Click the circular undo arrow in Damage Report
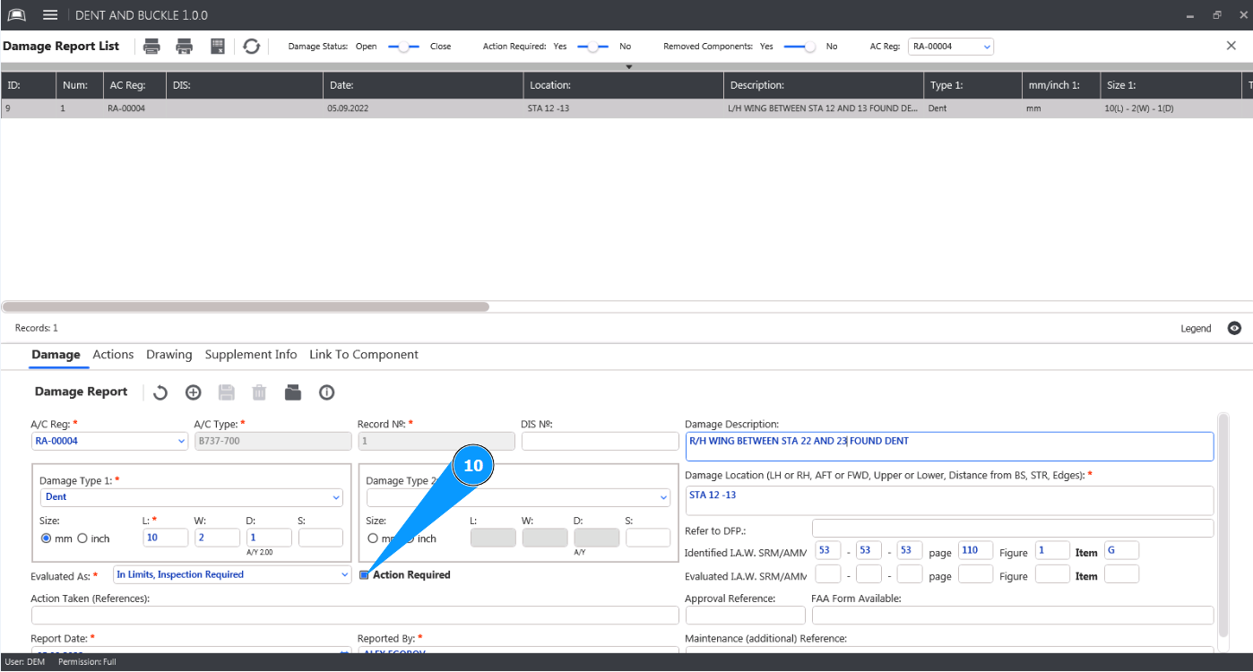 (160, 392)
